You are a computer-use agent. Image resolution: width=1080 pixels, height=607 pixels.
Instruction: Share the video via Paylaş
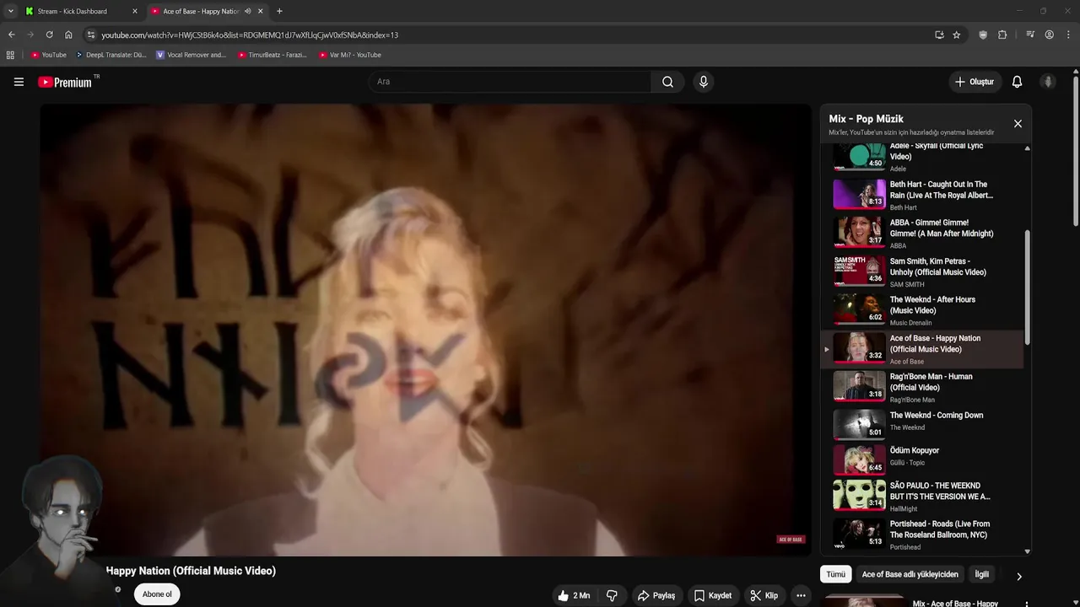[x=656, y=595]
